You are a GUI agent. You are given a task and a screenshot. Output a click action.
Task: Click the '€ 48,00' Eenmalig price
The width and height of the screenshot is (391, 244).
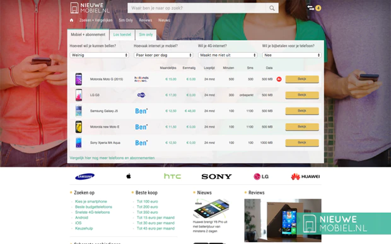[x=190, y=111]
